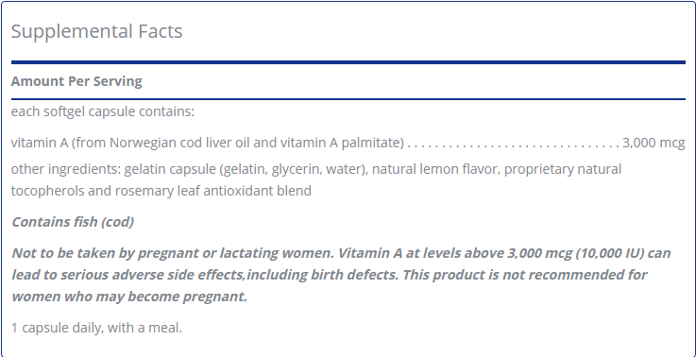Click the vitamin A ingredient line

(x=348, y=143)
